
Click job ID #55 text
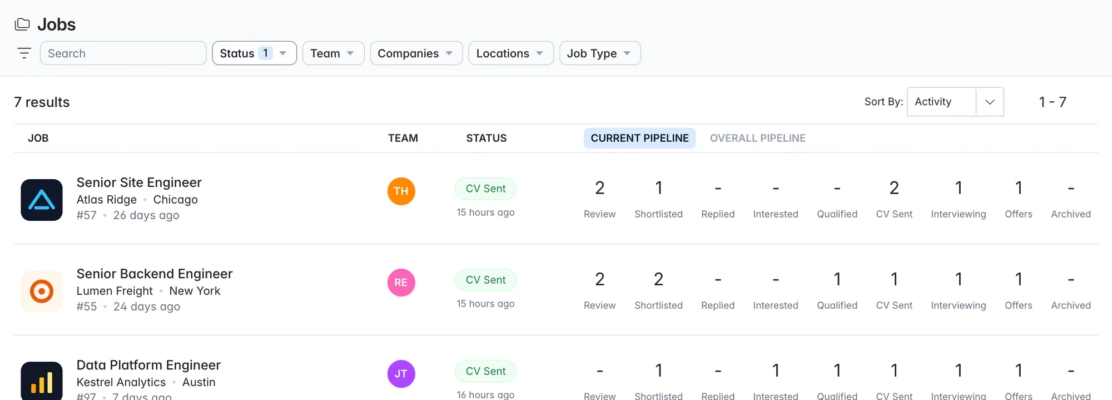(87, 306)
